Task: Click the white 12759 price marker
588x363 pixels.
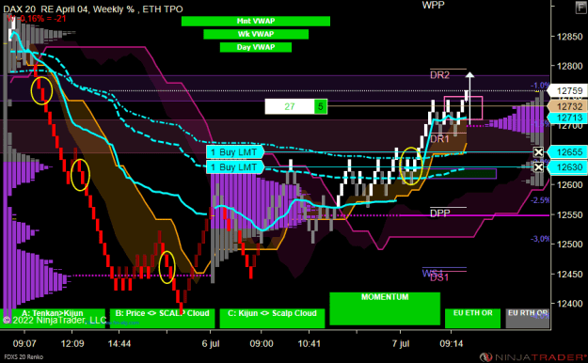Action: (567, 91)
